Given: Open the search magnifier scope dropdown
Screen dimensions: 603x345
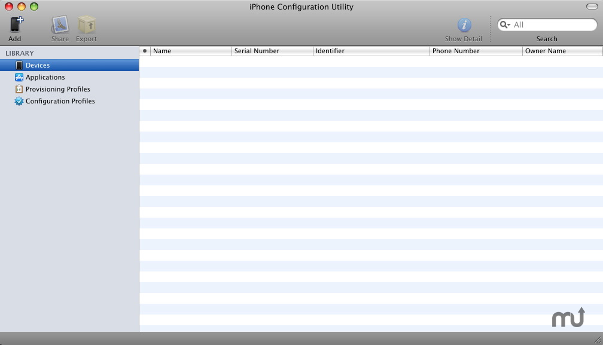Looking at the screenshot, I should pyautogui.click(x=505, y=25).
